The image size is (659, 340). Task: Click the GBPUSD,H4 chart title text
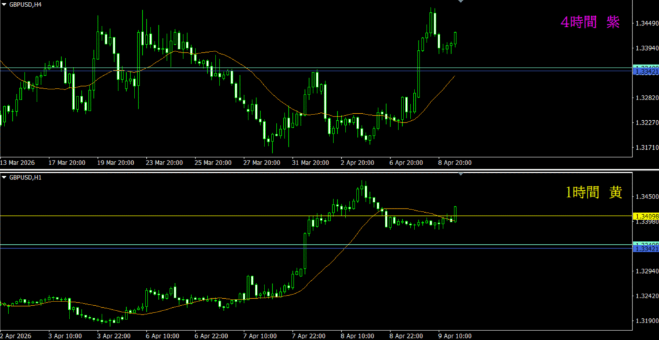point(25,4)
